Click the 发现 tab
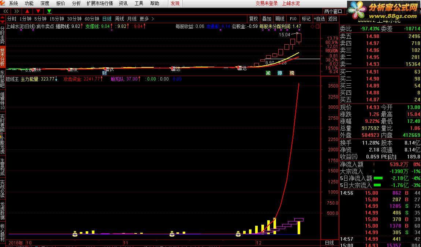Image resolution: width=421 pixels, height=247 pixels. [x=175, y=4]
